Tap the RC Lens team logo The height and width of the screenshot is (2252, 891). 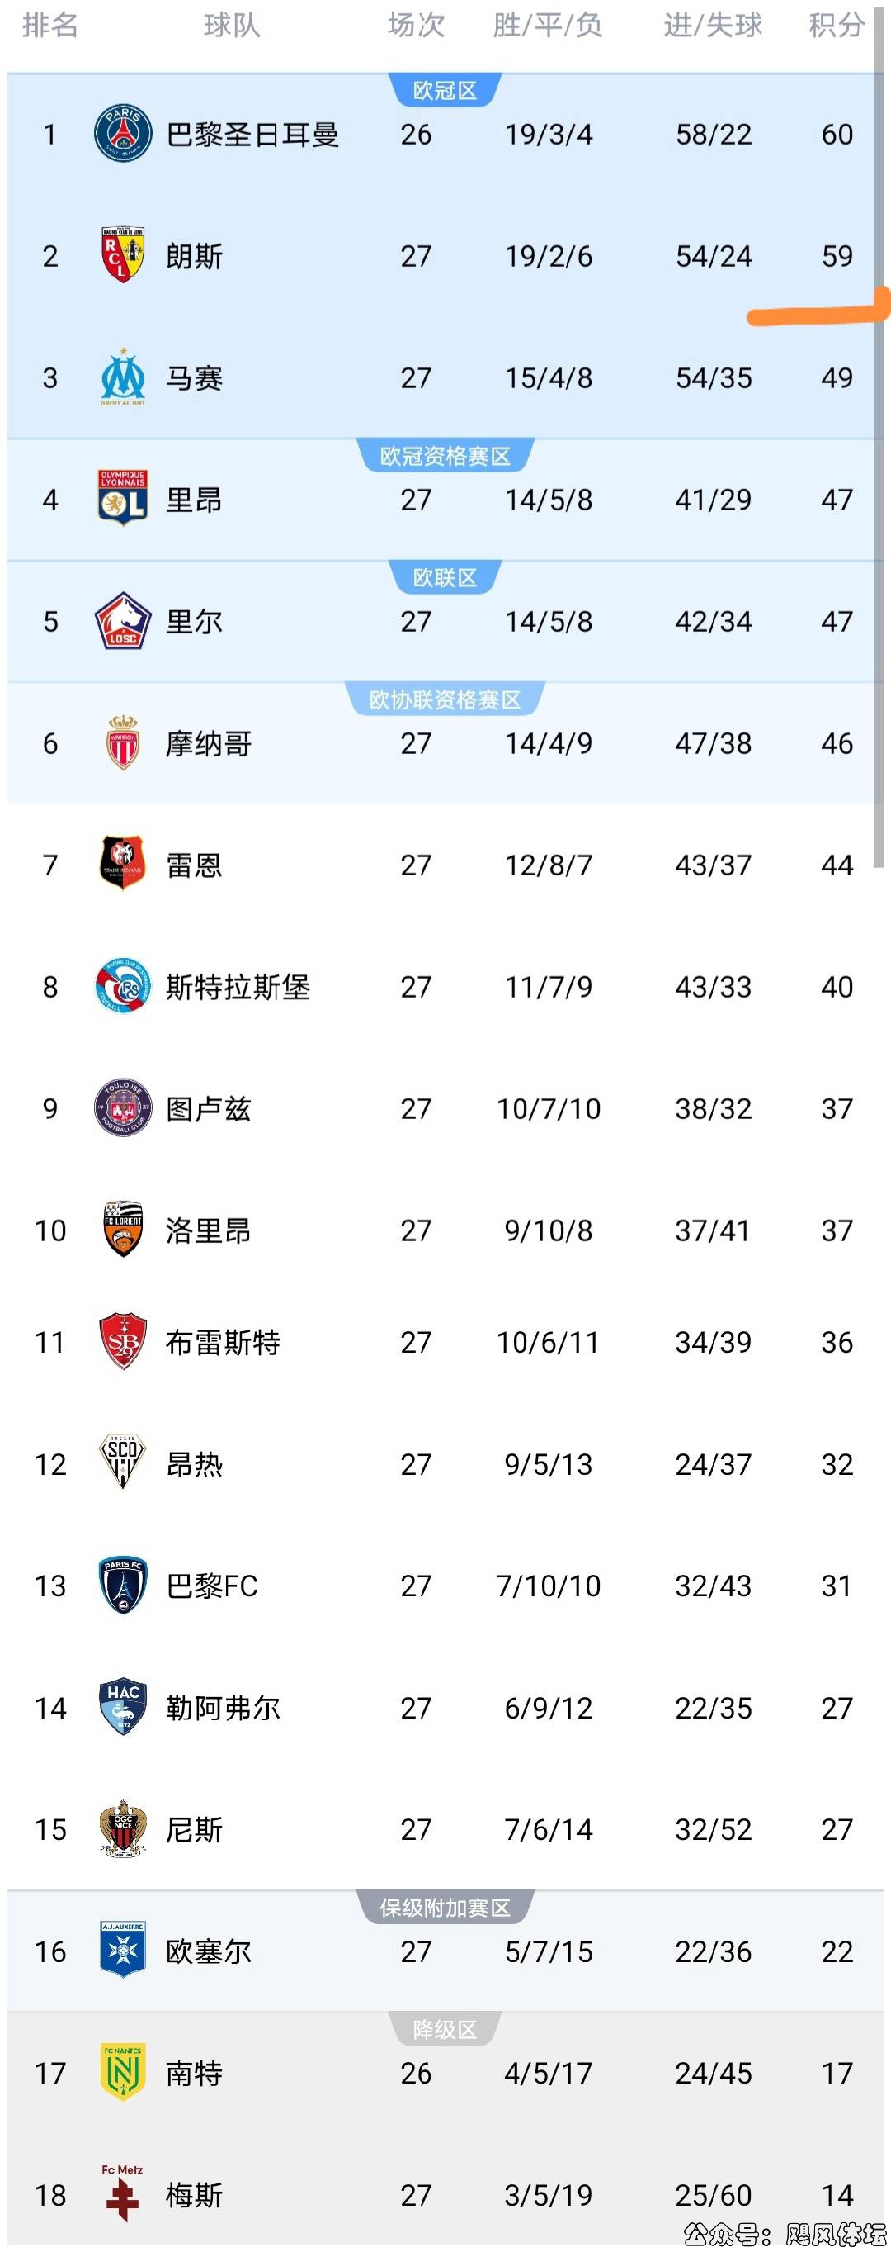122,255
